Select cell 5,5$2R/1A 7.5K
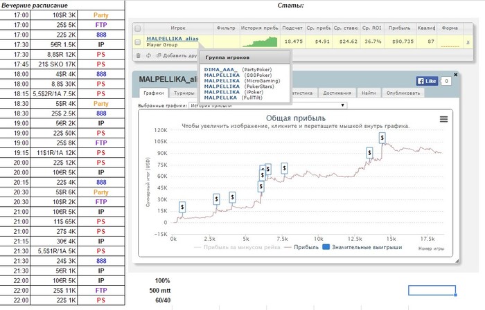485x310 pixels. tap(54, 94)
